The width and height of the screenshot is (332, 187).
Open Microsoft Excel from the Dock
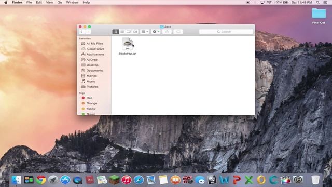coord(249,180)
